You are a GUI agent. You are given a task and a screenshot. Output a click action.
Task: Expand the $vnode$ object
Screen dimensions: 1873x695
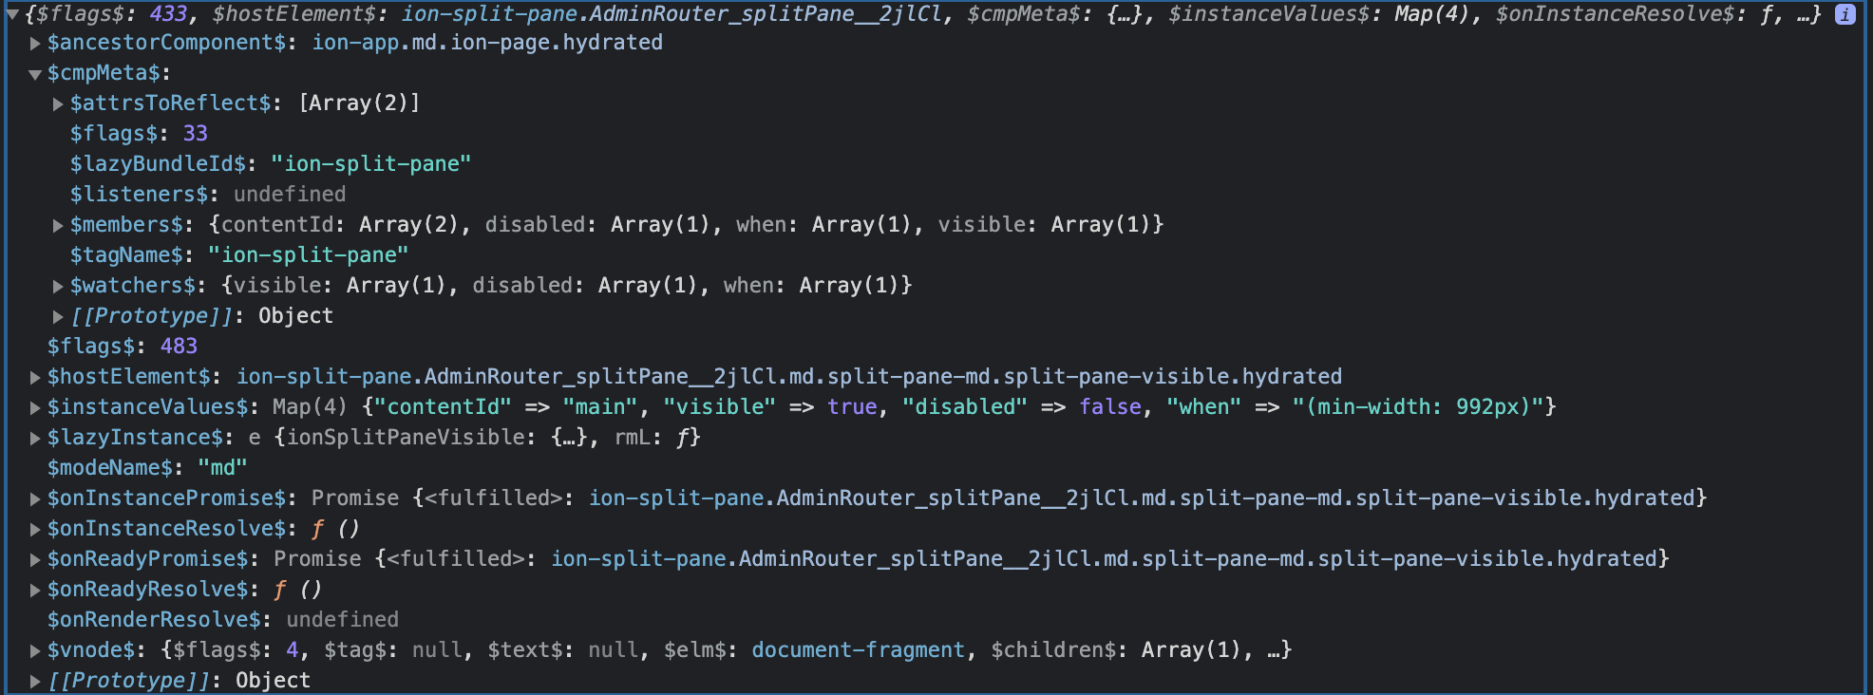[35, 650]
